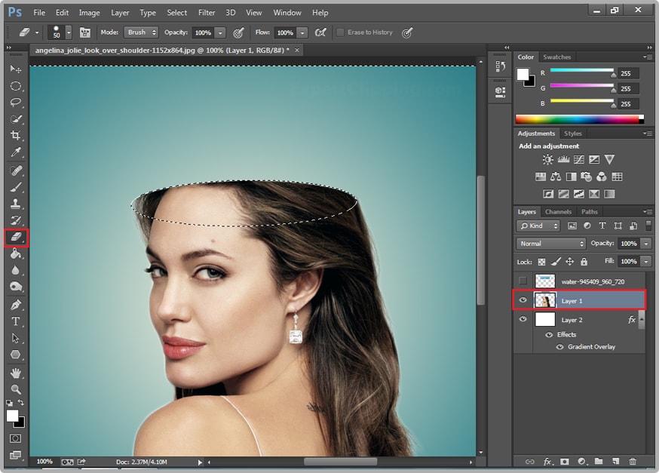Delete the selected layer
659x473 pixels.
(633, 461)
